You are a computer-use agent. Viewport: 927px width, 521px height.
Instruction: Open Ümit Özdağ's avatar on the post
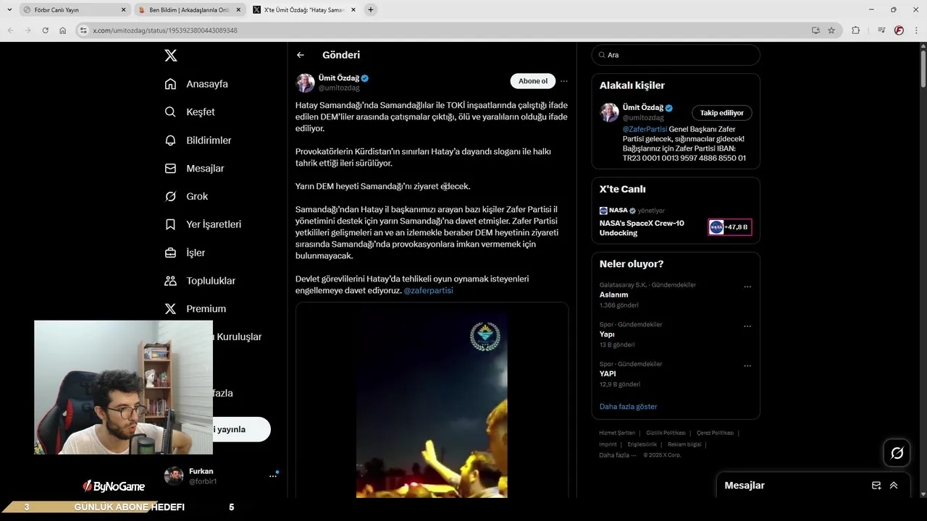point(305,82)
